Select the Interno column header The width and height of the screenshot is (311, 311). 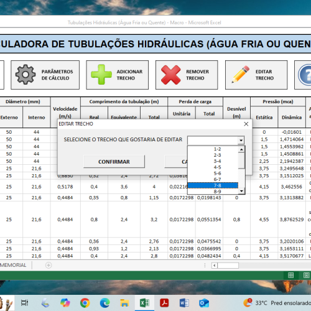(x=37, y=118)
